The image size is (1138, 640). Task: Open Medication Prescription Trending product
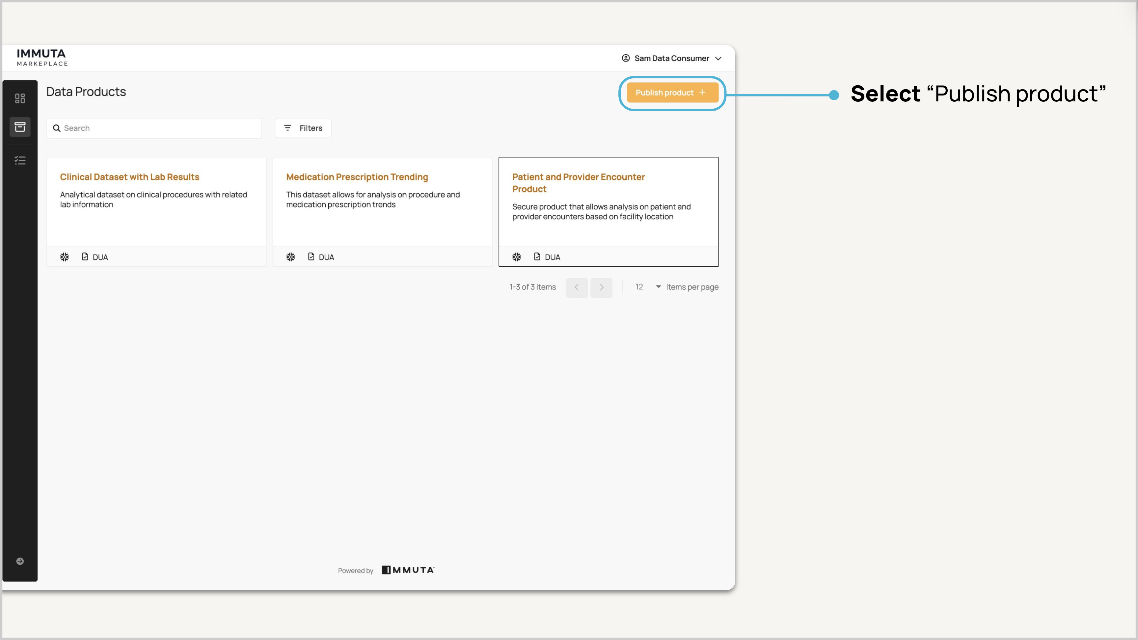coord(357,177)
